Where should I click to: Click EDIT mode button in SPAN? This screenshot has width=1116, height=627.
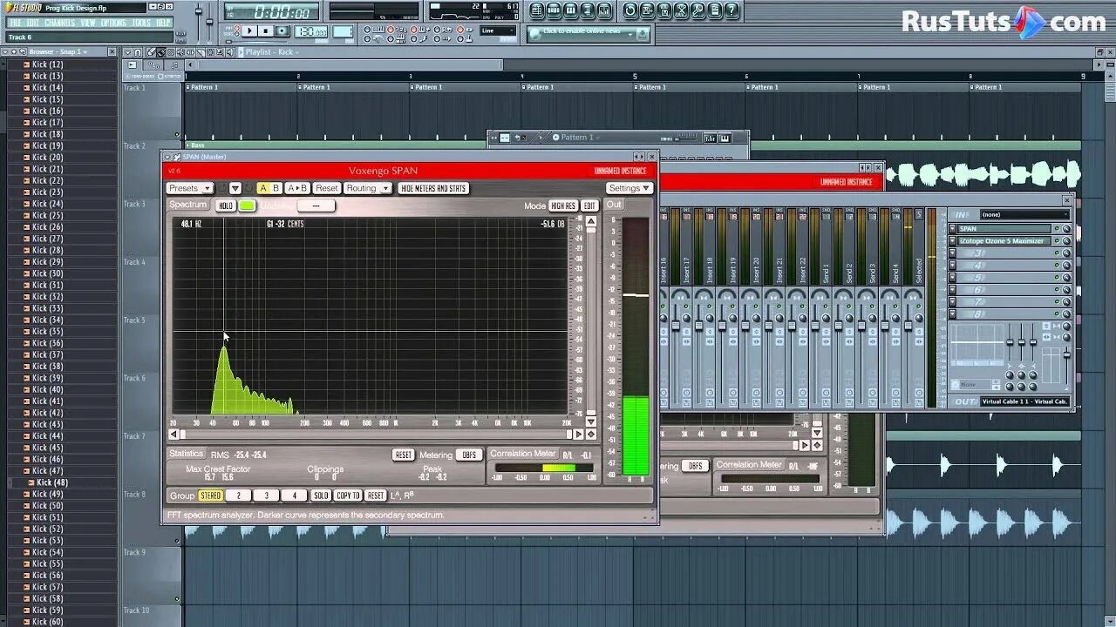[x=589, y=206]
